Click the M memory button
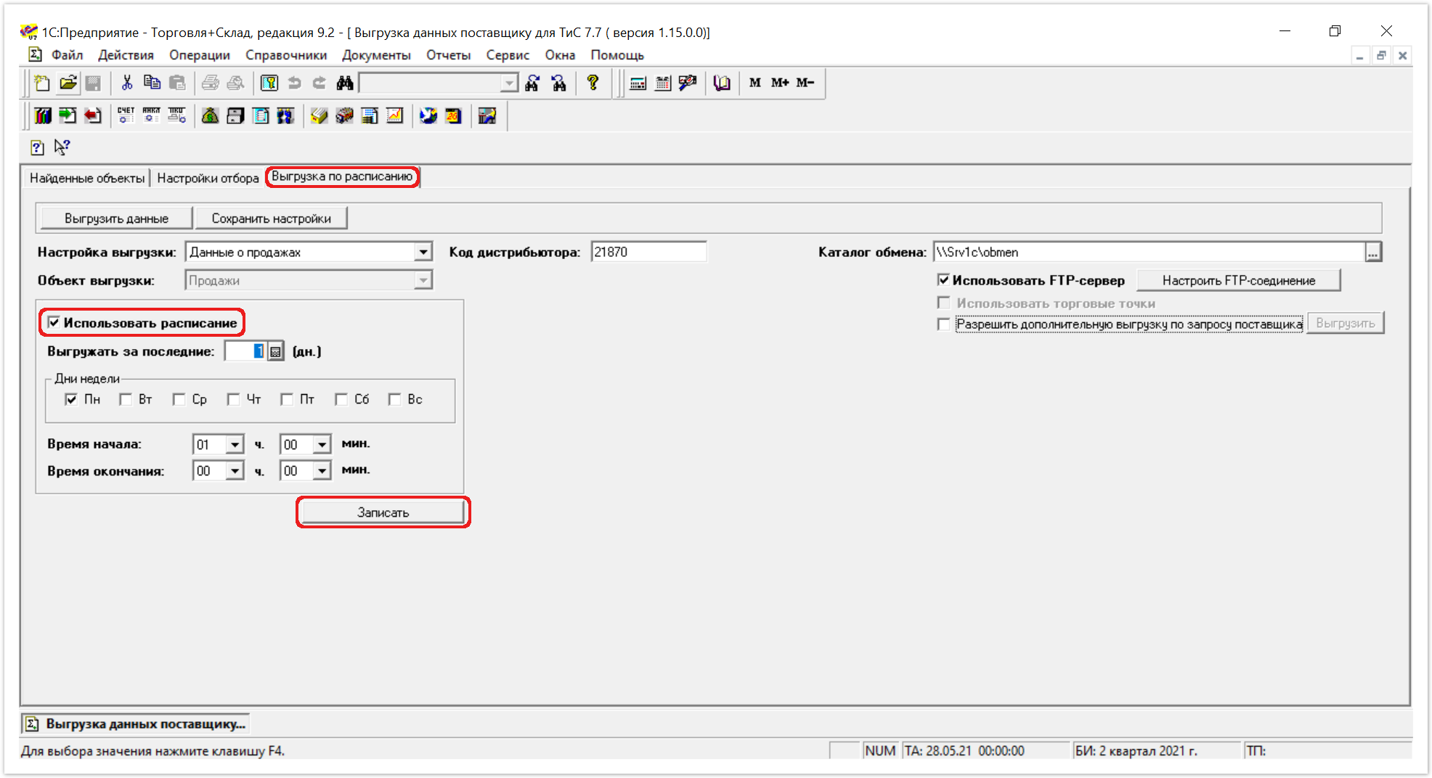This screenshot has width=1432, height=778. click(x=755, y=83)
